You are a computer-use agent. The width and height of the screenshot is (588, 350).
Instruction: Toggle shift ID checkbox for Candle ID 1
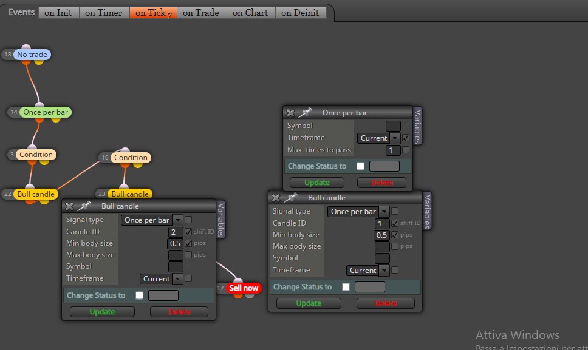point(395,223)
